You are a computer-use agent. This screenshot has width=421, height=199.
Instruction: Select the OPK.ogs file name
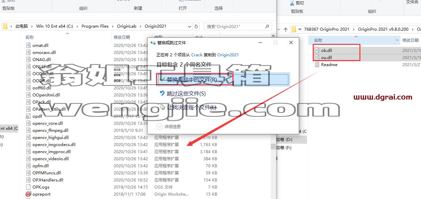[41, 187]
